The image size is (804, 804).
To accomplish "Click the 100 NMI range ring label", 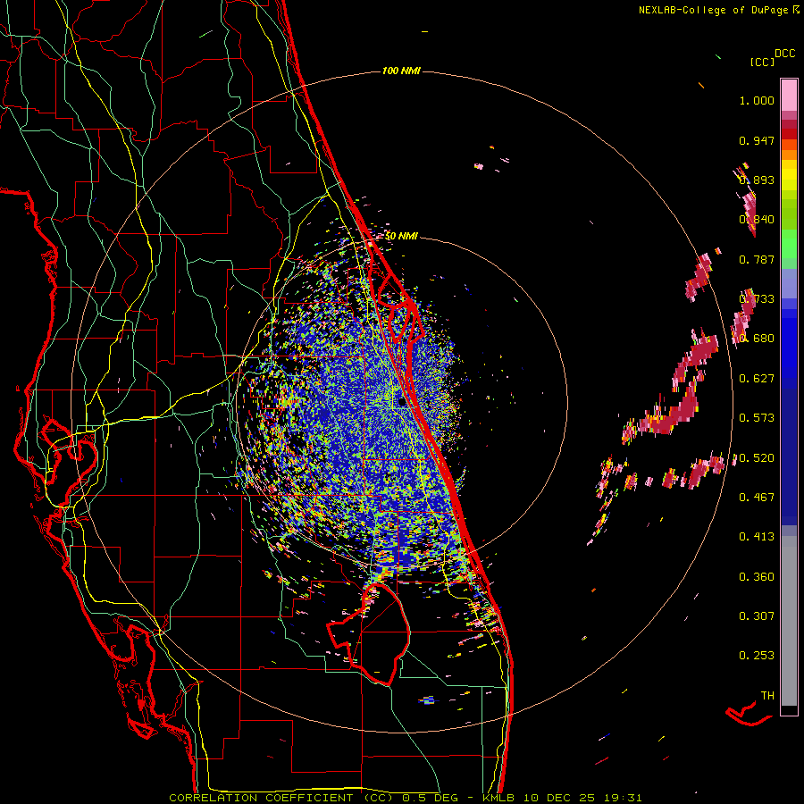I will click(x=401, y=71).
